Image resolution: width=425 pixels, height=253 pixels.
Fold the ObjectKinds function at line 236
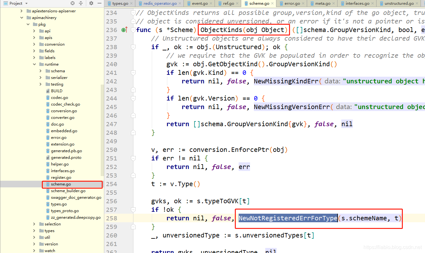(x=133, y=30)
